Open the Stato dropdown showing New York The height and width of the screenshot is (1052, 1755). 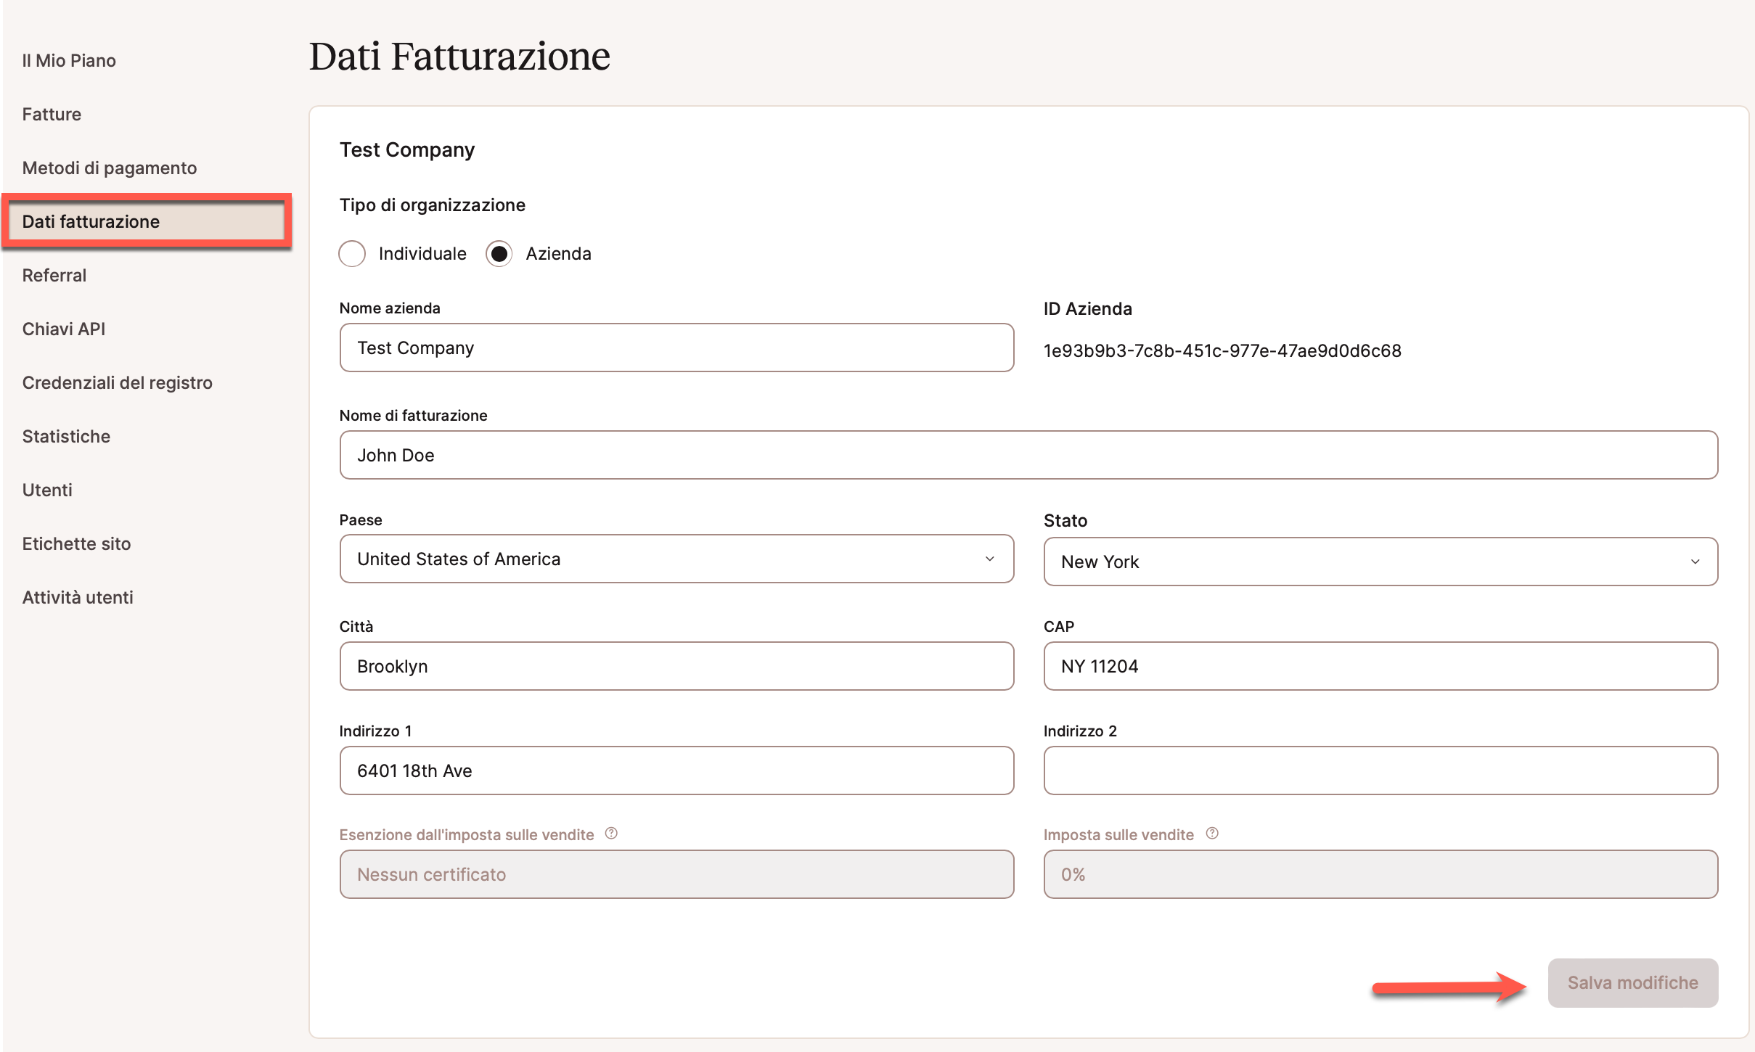1379,561
